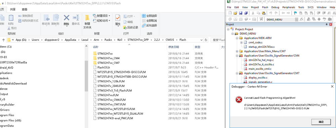Open DEMO_MENU target dropdown

[297, 19]
